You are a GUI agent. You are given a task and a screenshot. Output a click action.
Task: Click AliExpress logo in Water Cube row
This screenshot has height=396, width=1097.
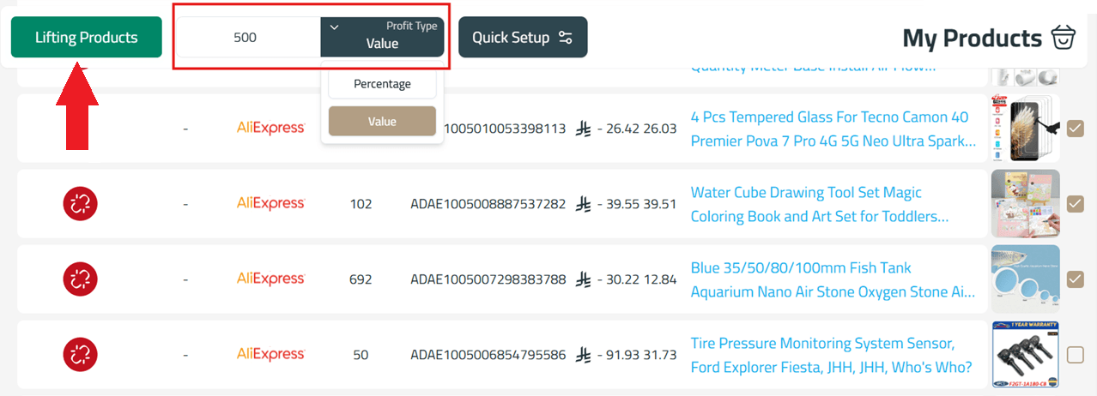tap(270, 204)
